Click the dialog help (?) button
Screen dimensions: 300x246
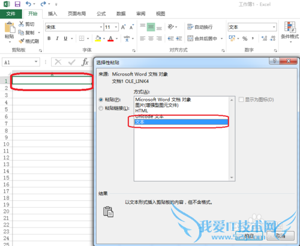274,61
